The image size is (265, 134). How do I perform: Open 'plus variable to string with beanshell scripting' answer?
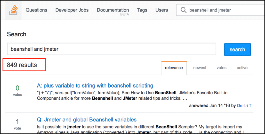point(95,86)
